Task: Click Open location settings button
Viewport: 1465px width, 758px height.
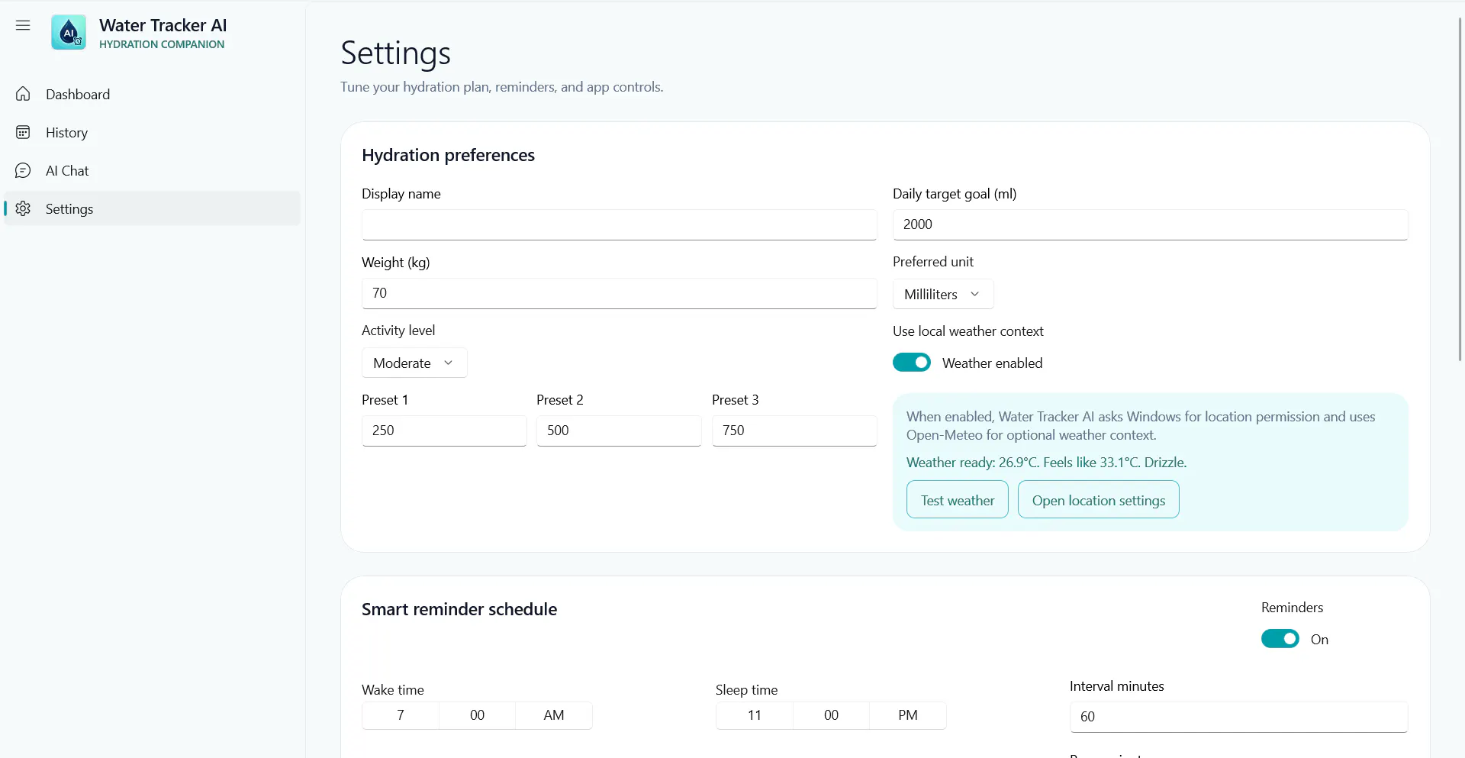Action: tap(1099, 500)
